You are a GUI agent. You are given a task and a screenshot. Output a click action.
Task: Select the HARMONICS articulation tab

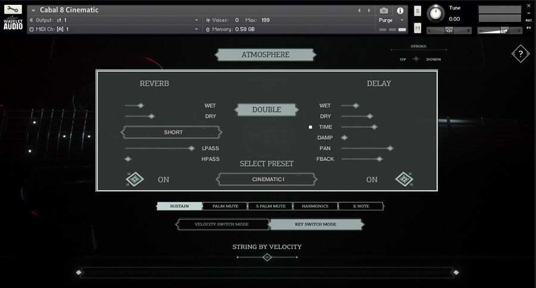coord(315,206)
